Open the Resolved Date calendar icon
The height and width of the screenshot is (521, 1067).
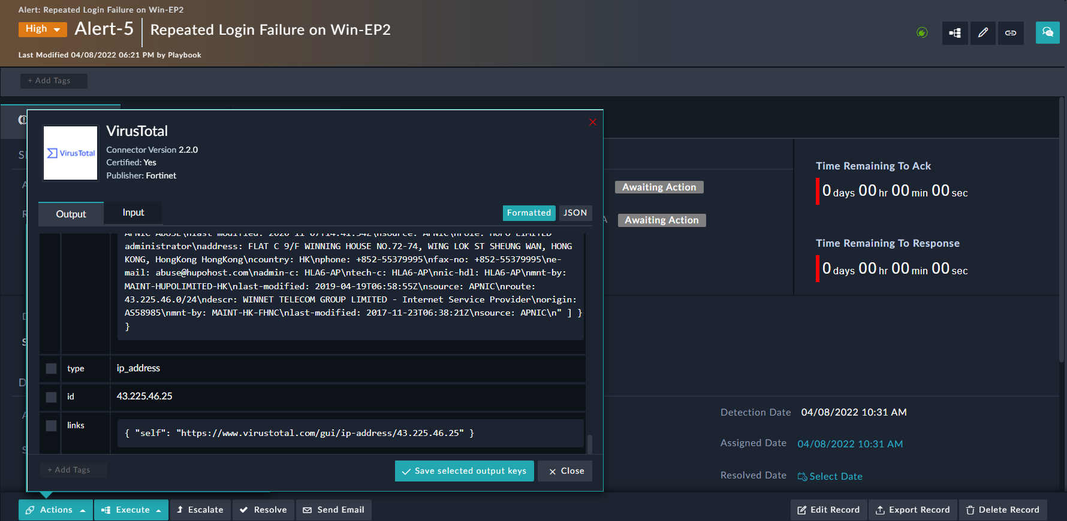pos(802,477)
